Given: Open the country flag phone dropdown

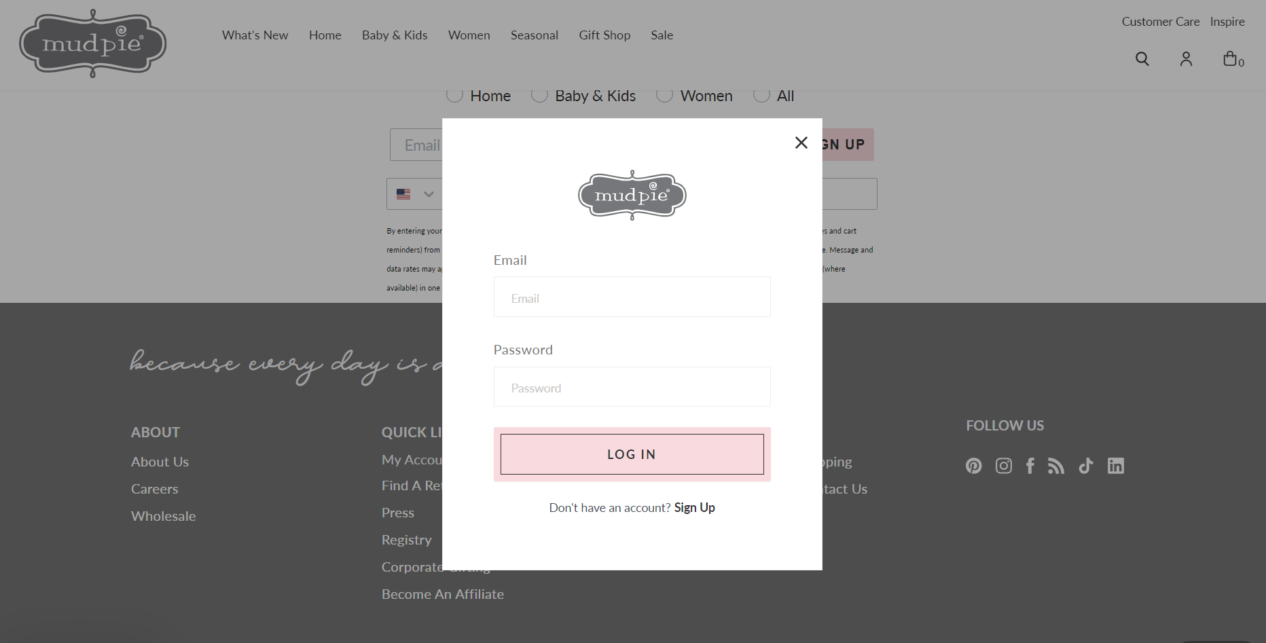Looking at the screenshot, I should pyautogui.click(x=414, y=194).
